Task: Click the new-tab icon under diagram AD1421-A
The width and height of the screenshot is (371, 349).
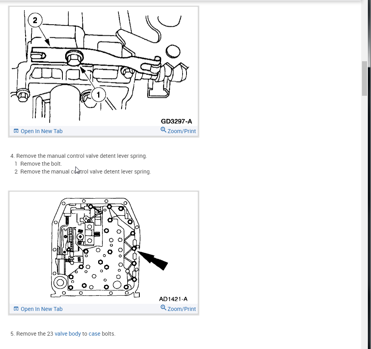Action: pos(16,309)
